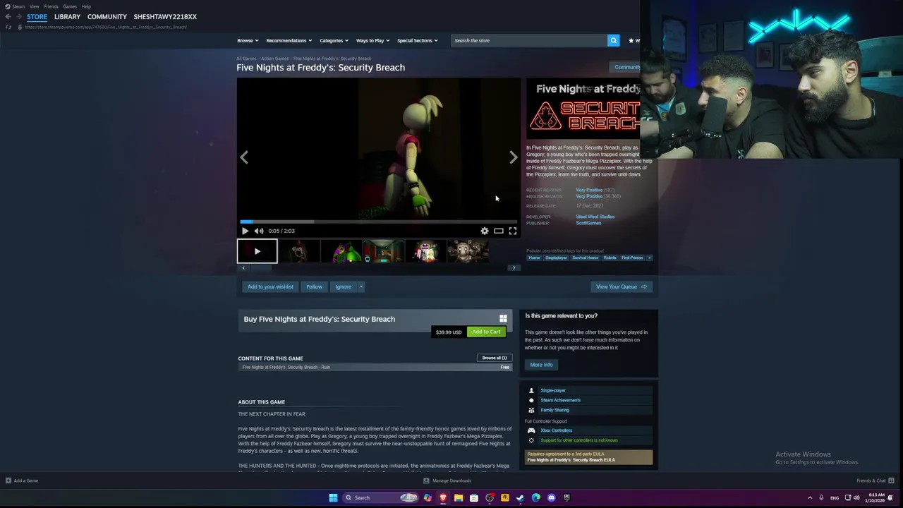Focus the Search the store field
903x508 pixels.
pyautogui.click(x=529, y=40)
